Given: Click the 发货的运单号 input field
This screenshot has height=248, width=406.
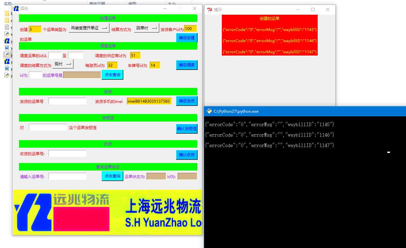Looking at the screenshot, I should [x=67, y=101].
